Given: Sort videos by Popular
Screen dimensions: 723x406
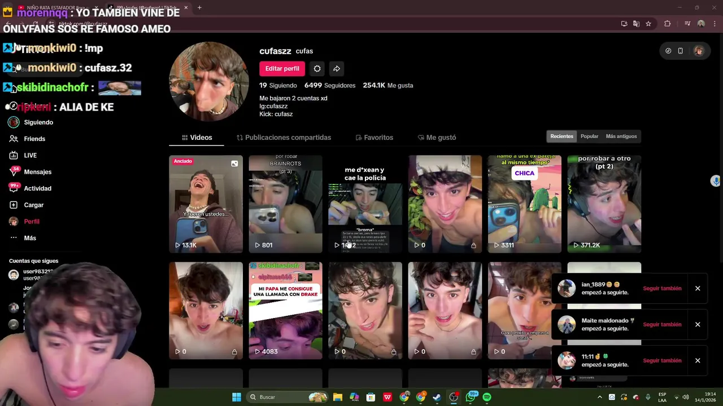Looking at the screenshot, I should tap(589, 136).
